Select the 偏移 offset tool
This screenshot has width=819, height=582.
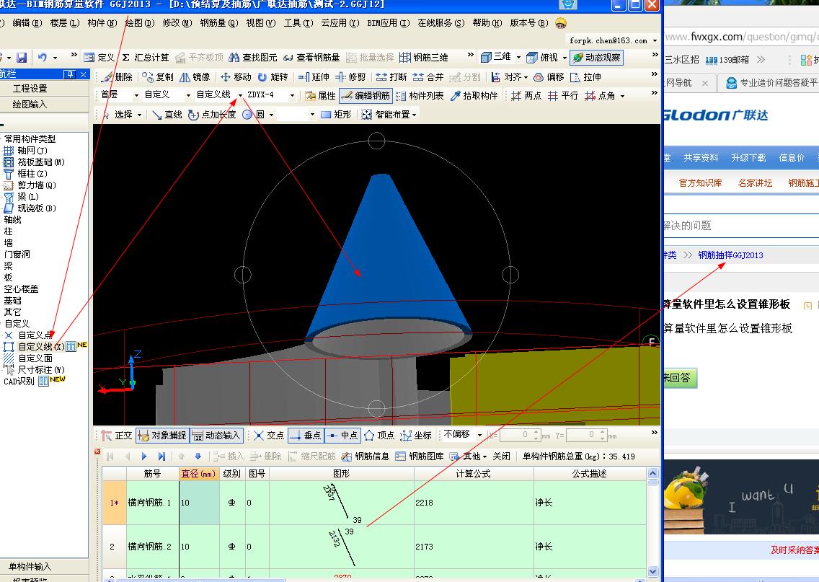pyautogui.click(x=549, y=76)
